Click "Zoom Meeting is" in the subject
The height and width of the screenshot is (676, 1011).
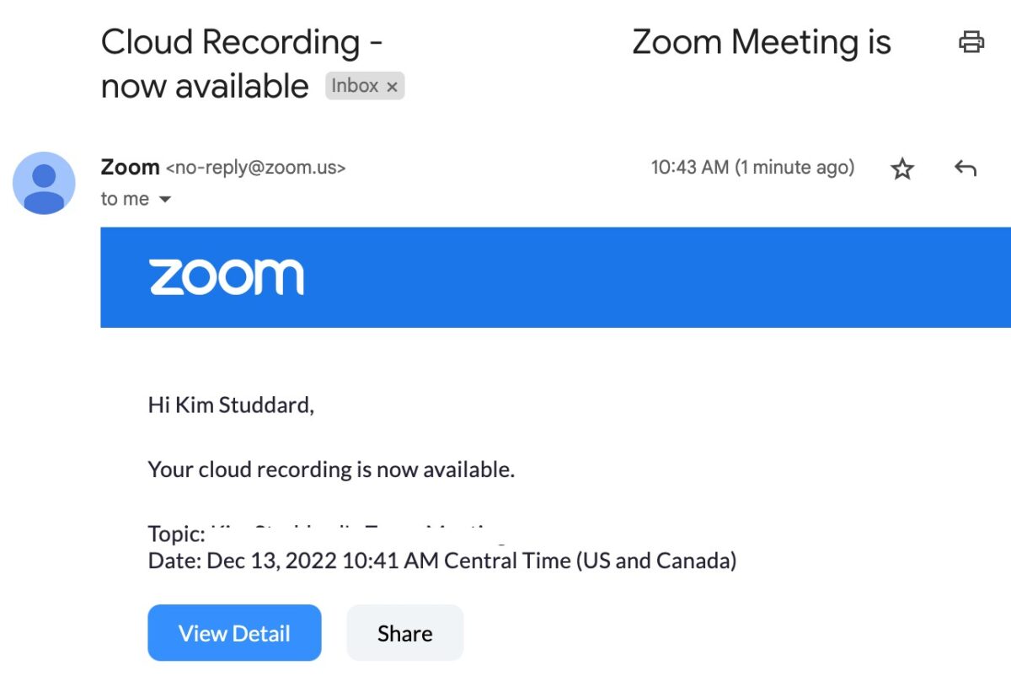(761, 42)
